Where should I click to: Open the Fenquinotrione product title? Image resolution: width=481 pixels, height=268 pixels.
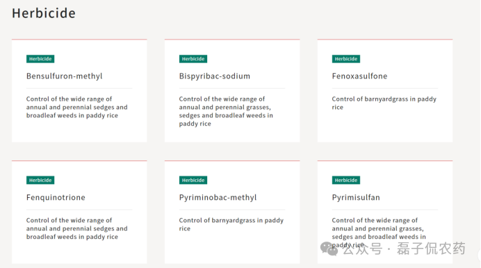pyautogui.click(x=56, y=198)
